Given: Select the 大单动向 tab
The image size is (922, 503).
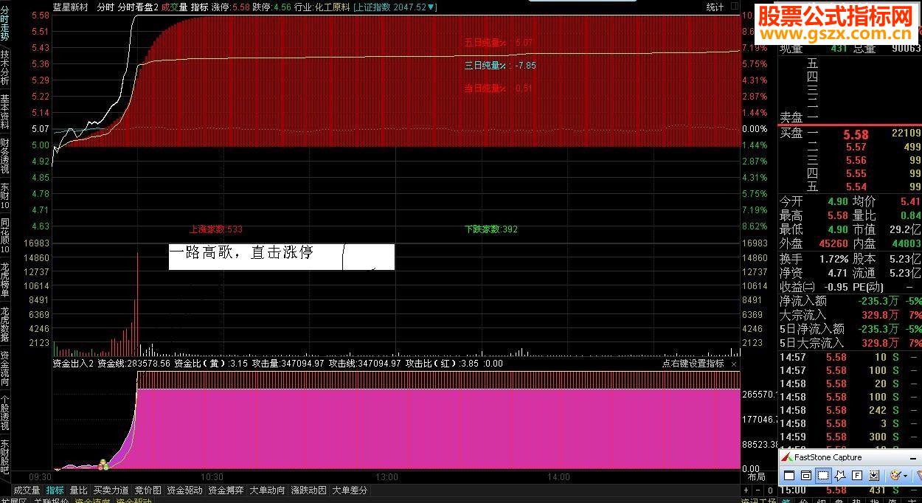Looking at the screenshot, I should tap(267, 490).
